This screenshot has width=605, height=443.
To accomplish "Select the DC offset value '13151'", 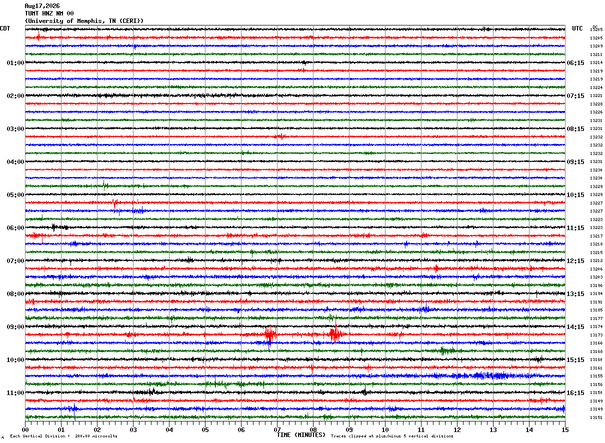I will 596,417.
